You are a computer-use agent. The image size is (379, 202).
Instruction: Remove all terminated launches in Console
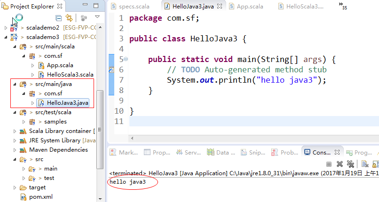pos(350,164)
